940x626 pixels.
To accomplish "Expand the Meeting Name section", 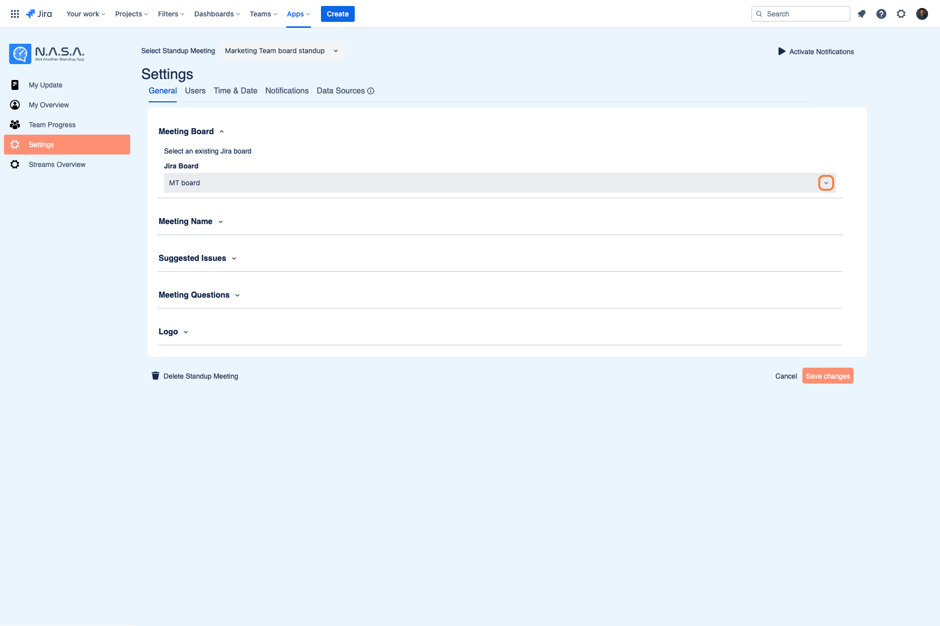I will pyautogui.click(x=191, y=222).
